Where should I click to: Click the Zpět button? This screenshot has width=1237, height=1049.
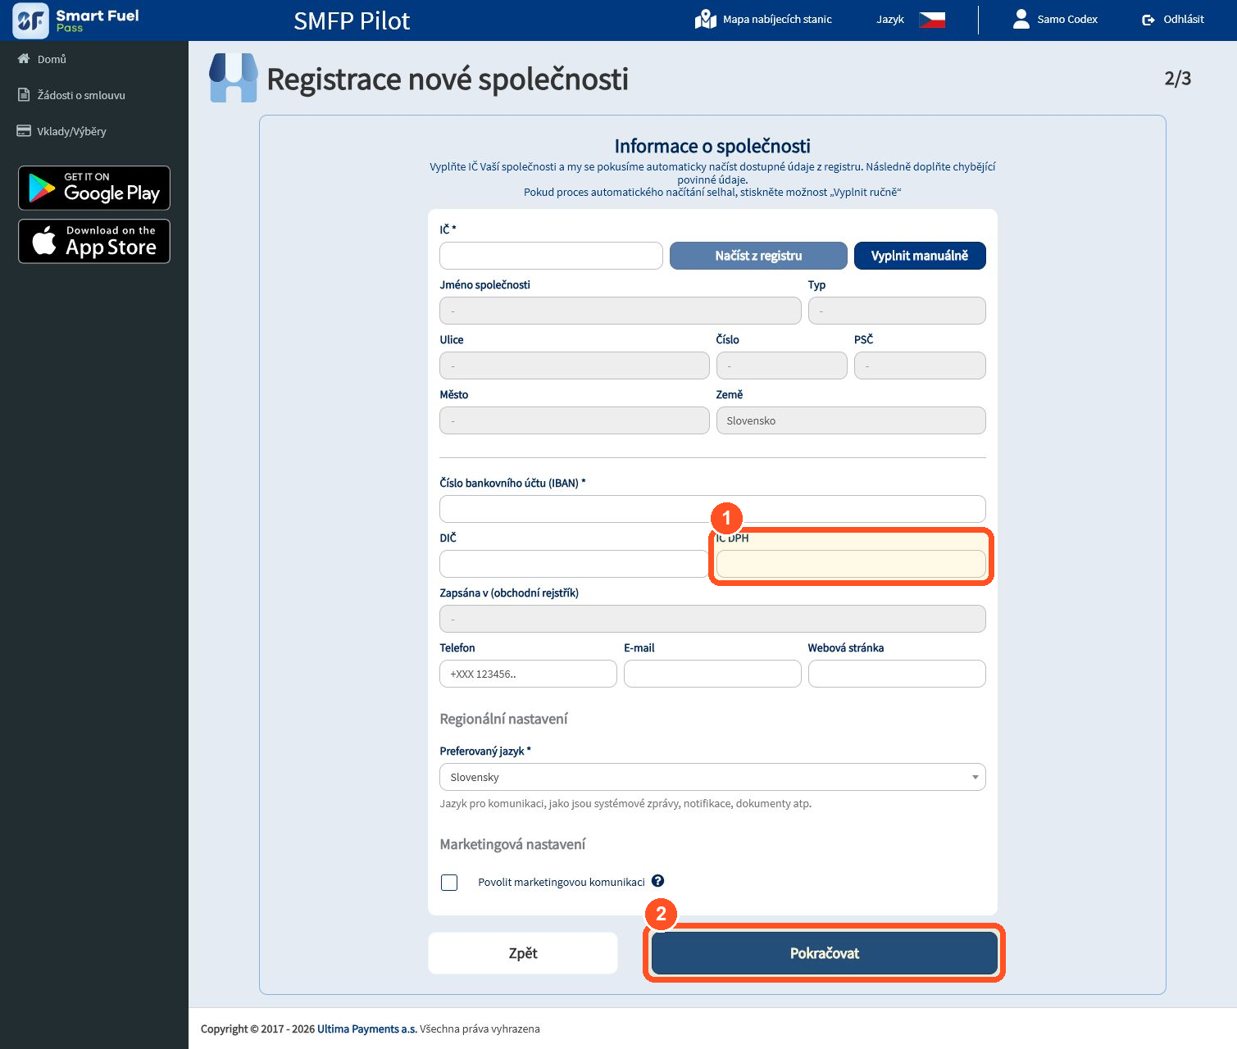click(523, 953)
